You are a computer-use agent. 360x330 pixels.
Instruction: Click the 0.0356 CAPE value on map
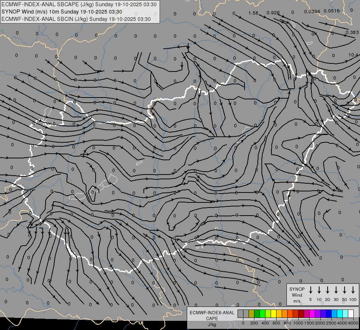pos(312,12)
